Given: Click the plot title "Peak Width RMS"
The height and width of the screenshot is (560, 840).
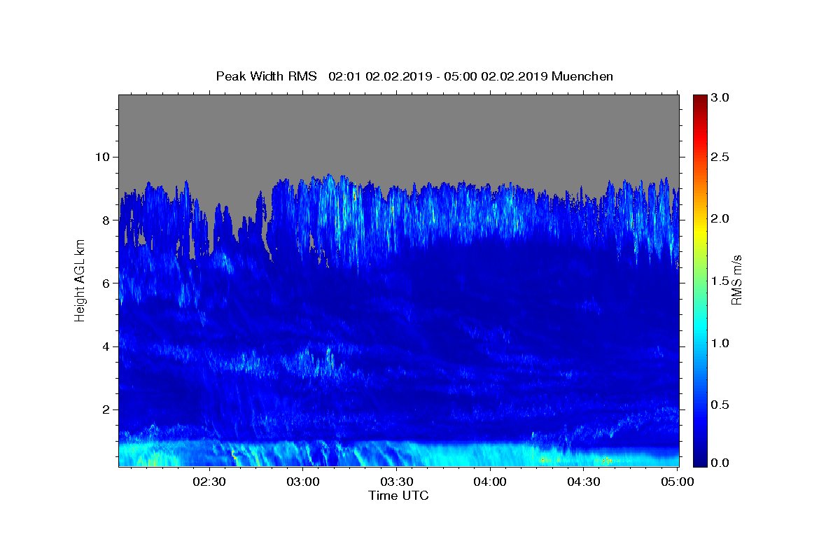Looking at the screenshot, I should click(266, 76).
